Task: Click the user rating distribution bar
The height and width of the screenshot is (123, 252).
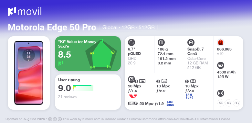Action: (x=83, y=88)
